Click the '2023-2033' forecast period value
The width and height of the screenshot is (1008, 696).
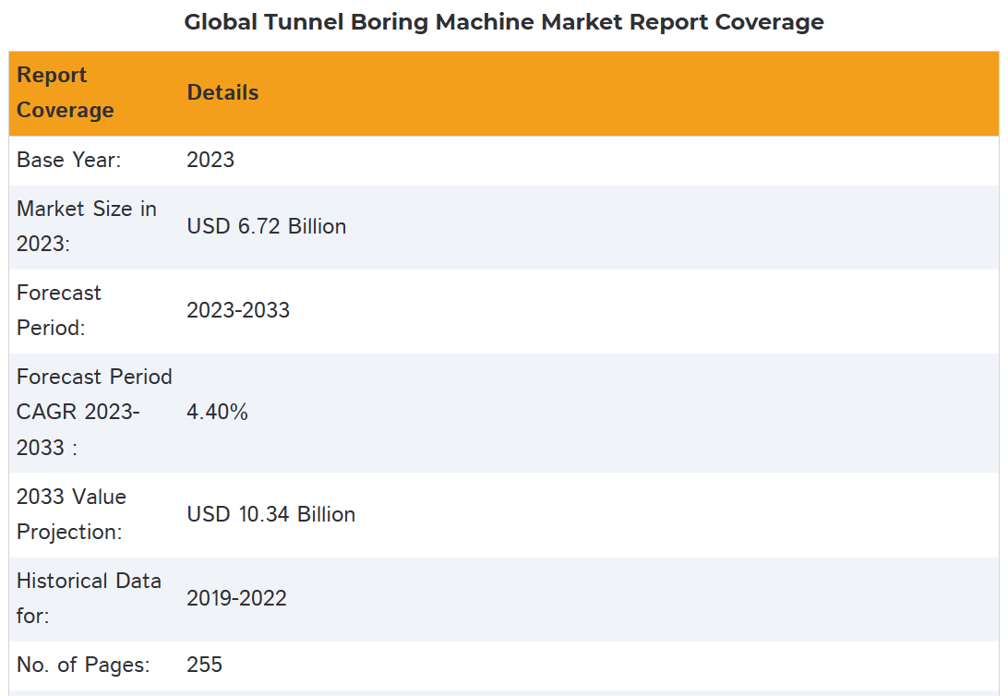coord(238,310)
